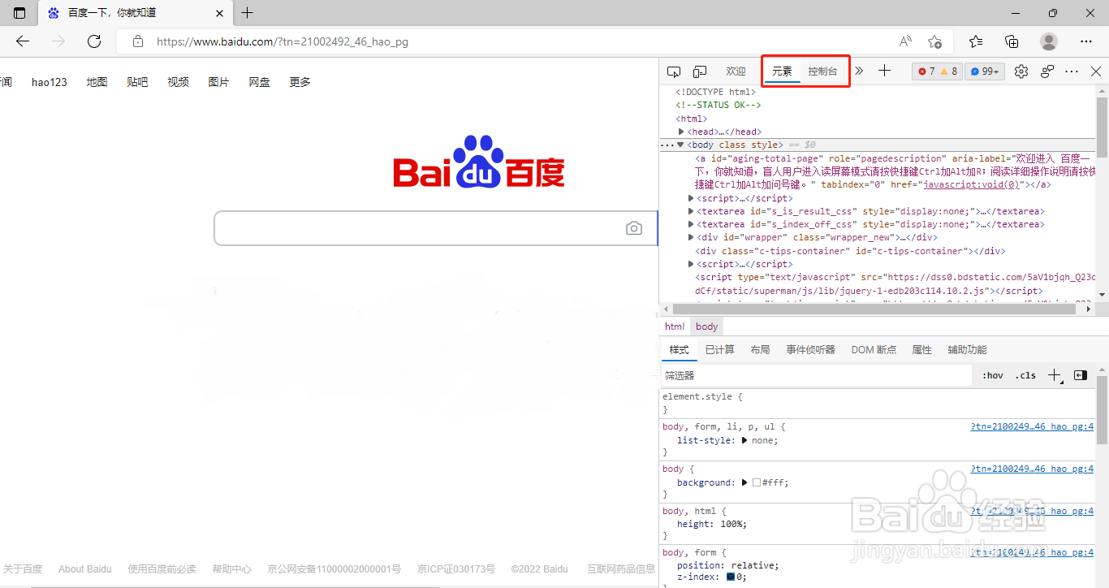The image size is (1109, 588).
Task: Open the DevTools settings gear
Action: (x=1021, y=71)
